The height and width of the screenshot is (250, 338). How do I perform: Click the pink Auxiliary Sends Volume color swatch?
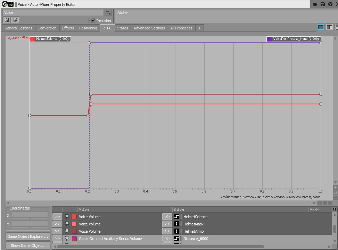74,239
